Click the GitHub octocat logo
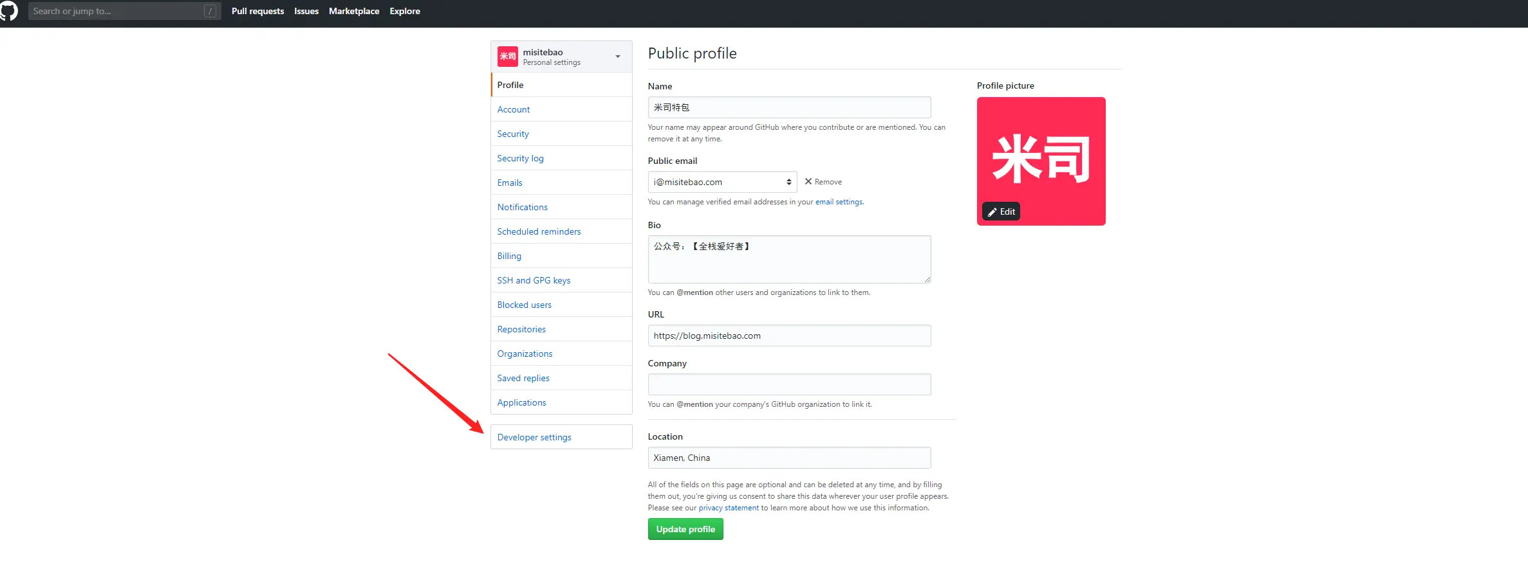Viewport: 1528px width, 565px height. point(8,11)
